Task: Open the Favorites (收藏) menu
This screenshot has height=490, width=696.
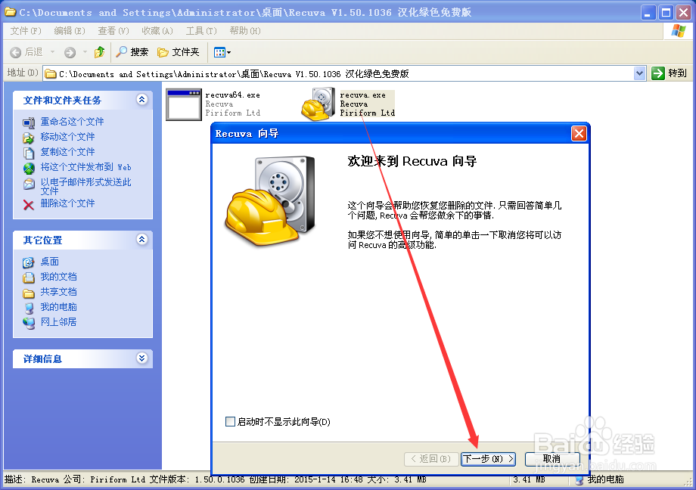Action: coord(157,30)
